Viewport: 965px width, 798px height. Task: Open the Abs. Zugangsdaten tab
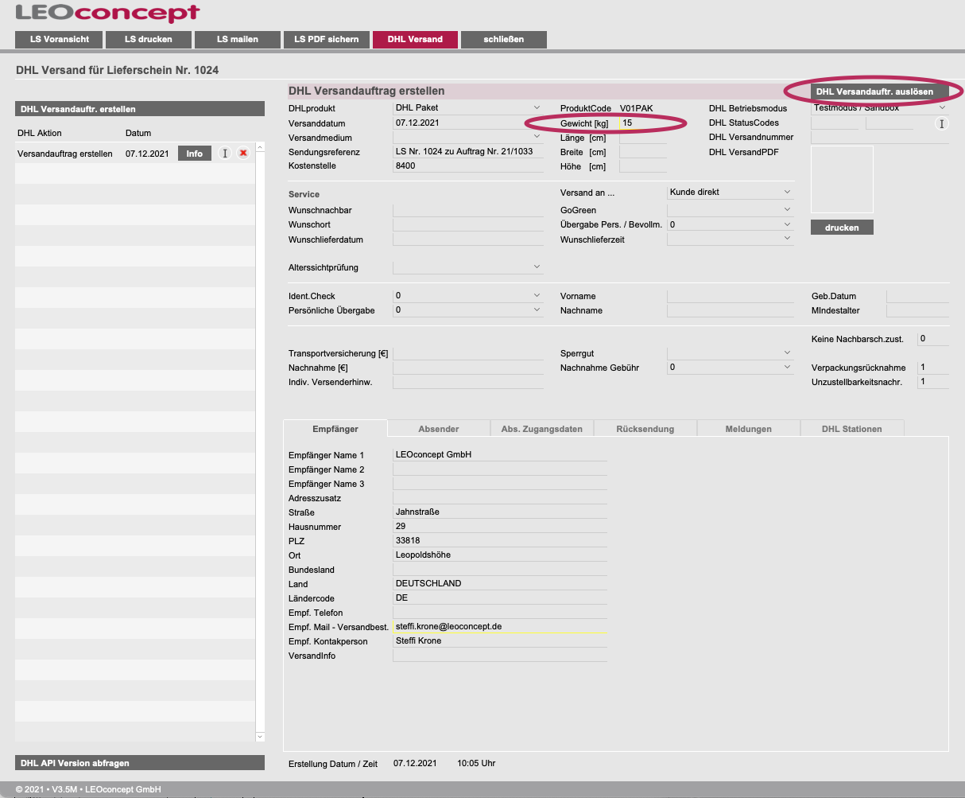[542, 429]
